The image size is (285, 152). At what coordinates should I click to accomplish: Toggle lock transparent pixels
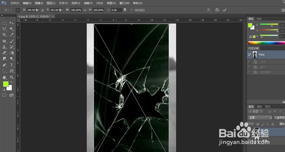click(258, 124)
